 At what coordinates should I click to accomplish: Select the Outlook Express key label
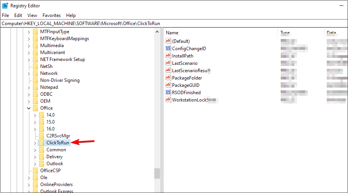[x=56, y=191]
